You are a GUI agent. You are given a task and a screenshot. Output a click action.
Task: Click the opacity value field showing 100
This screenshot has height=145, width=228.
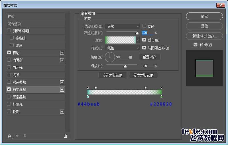tap(147, 33)
